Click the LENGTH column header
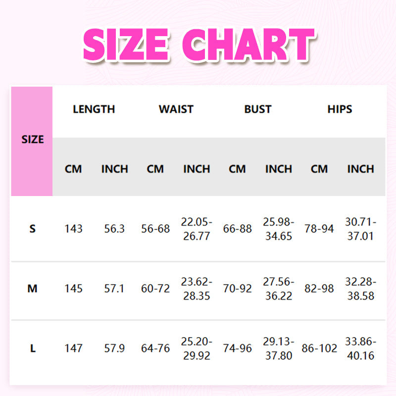 click(x=94, y=109)
